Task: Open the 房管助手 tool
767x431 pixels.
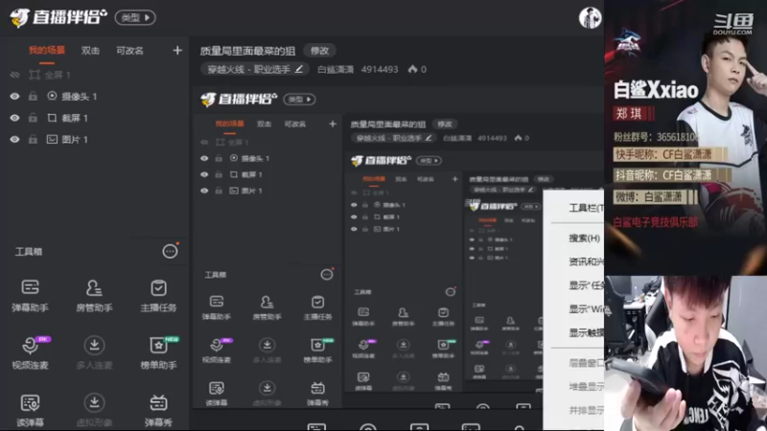Action: click(x=94, y=295)
